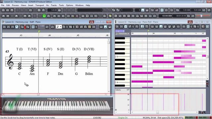Select highlighted quarter note in Piano Roll toolbar
The height and width of the screenshot is (119, 212).
[161, 26]
